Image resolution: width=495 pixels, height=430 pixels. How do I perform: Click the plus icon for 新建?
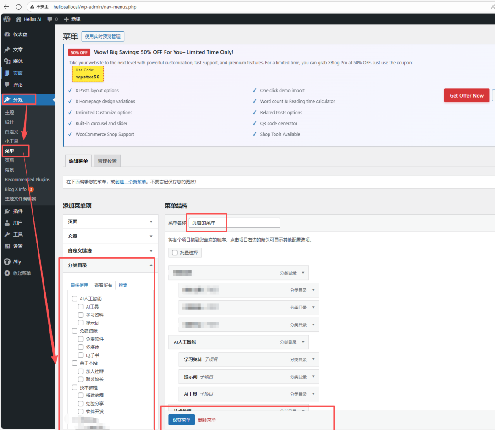point(66,19)
